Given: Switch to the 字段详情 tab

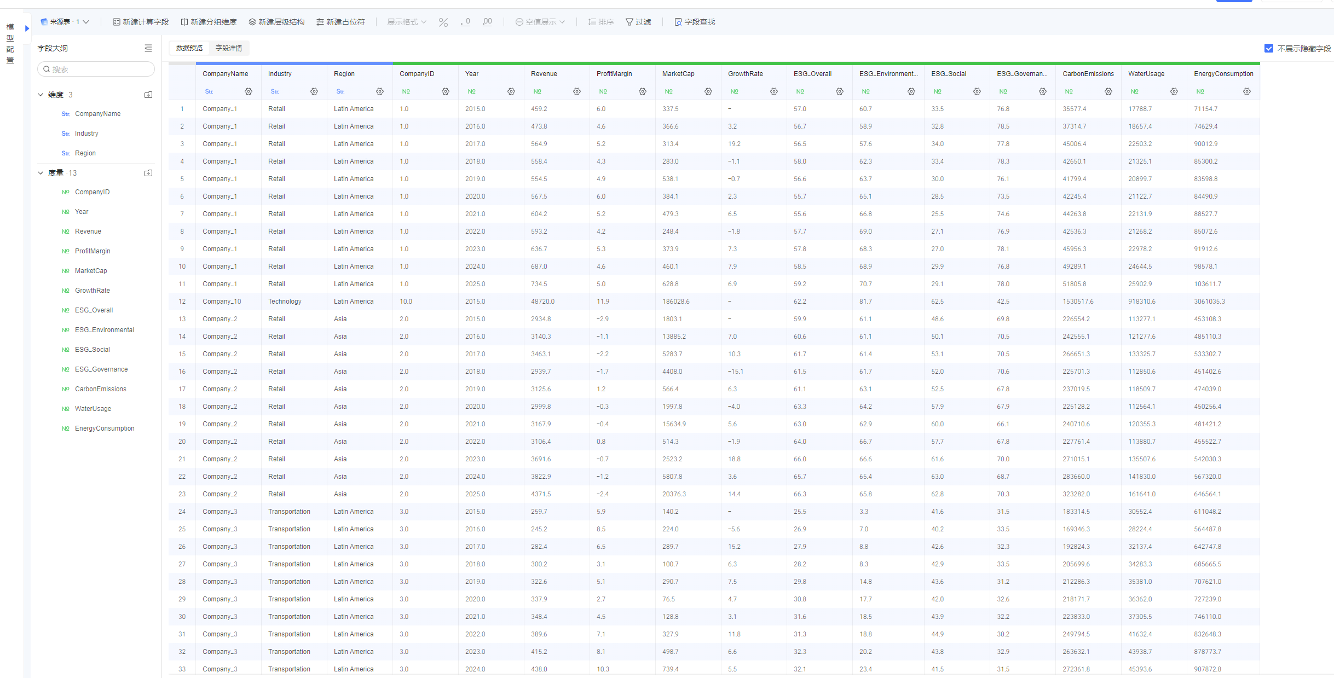Looking at the screenshot, I should pyautogui.click(x=229, y=48).
